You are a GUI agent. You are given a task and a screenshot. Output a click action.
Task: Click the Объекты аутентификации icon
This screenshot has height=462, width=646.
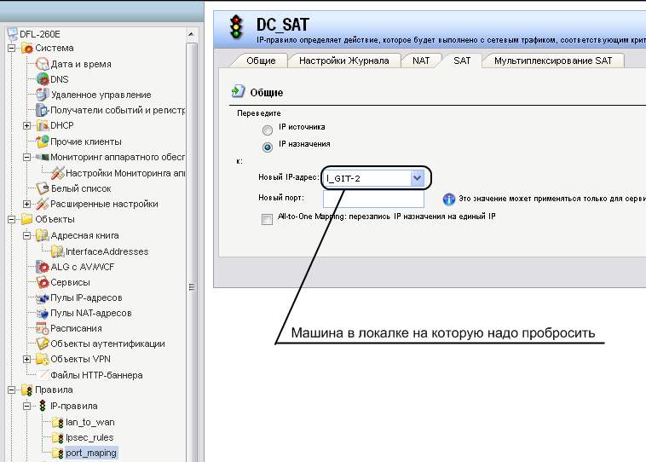pos(43,344)
